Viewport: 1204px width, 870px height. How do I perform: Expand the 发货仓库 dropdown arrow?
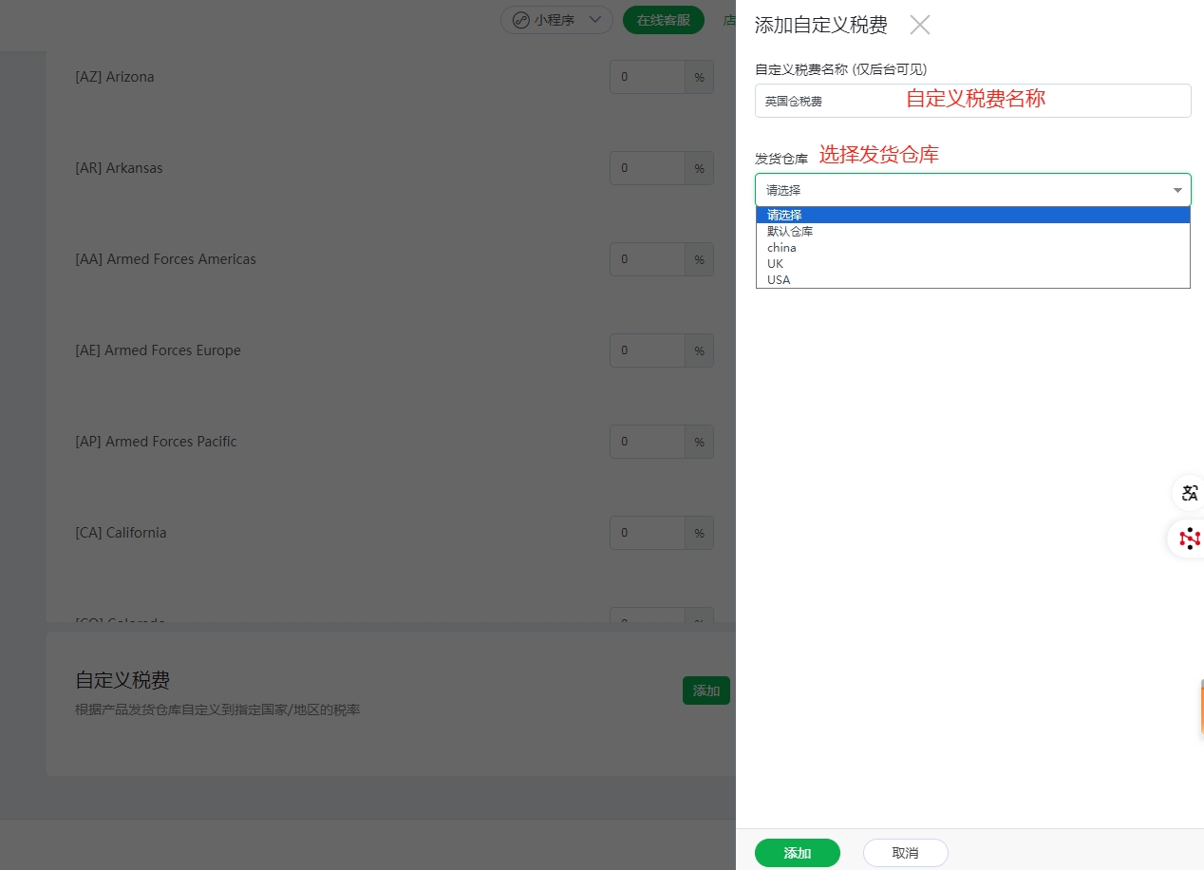tap(1177, 190)
